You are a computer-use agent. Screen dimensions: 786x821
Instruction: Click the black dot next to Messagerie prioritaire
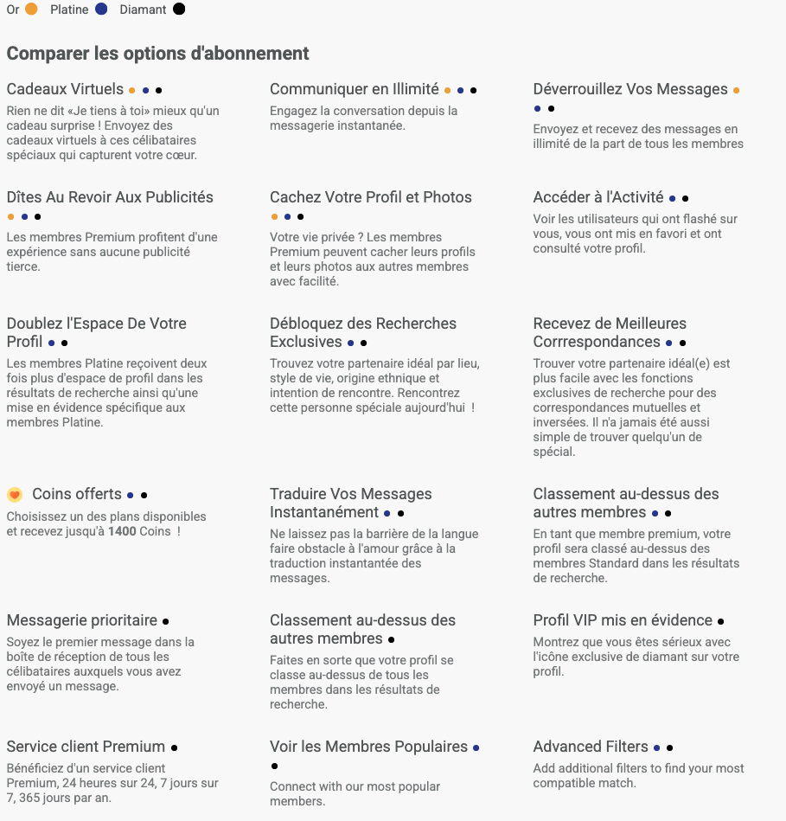tap(165, 621)
